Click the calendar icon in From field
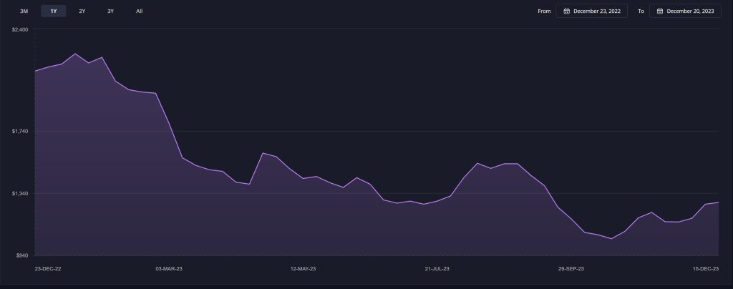 click(567, 11)
